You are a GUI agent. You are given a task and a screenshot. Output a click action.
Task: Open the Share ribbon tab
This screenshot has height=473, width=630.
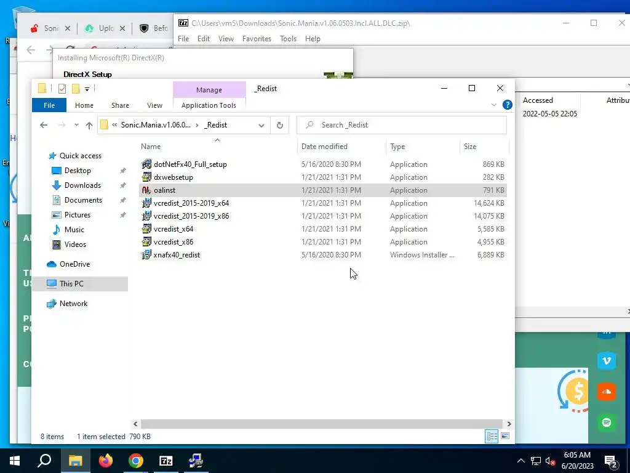pos(120,105)
